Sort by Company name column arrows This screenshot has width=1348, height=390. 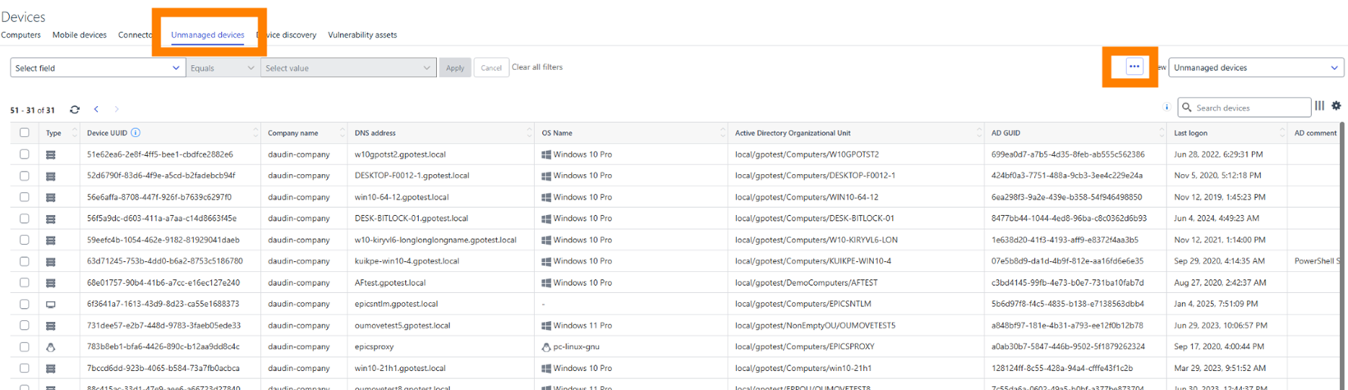[343, 132]
